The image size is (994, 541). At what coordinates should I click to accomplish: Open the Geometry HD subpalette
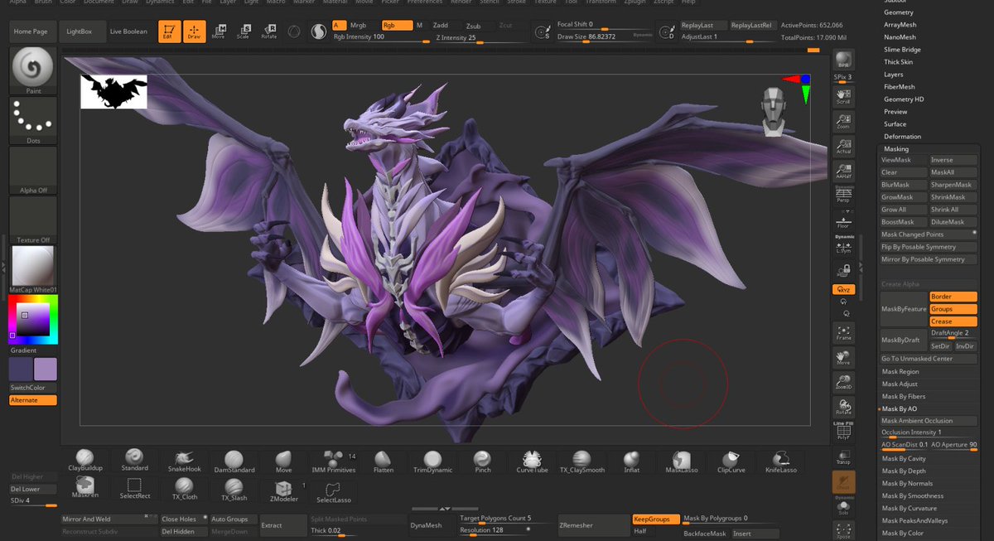tap(904, 99)
